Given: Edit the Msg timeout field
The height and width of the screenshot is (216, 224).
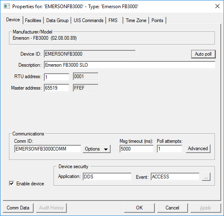Looking at the screenshot, I should pyautogui.click(x=137, y=149).
